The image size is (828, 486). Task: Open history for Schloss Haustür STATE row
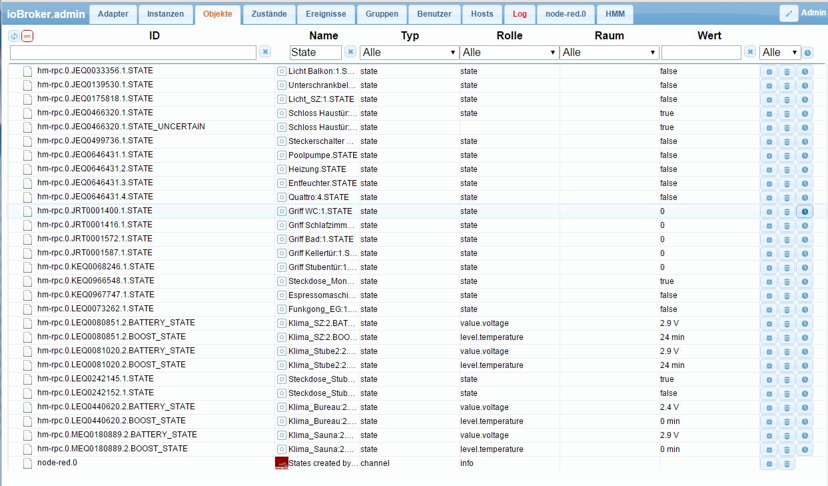click(805, 113)
